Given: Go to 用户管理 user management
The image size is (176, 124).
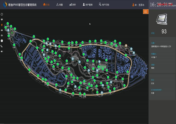Looking at the screenshot, I should point(87,5).
